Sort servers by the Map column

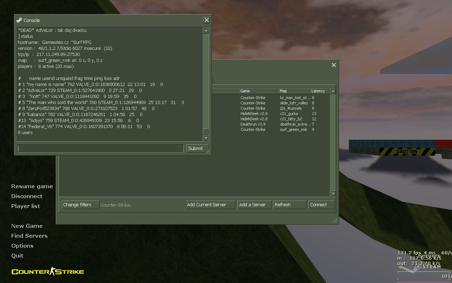pos(294,91)
